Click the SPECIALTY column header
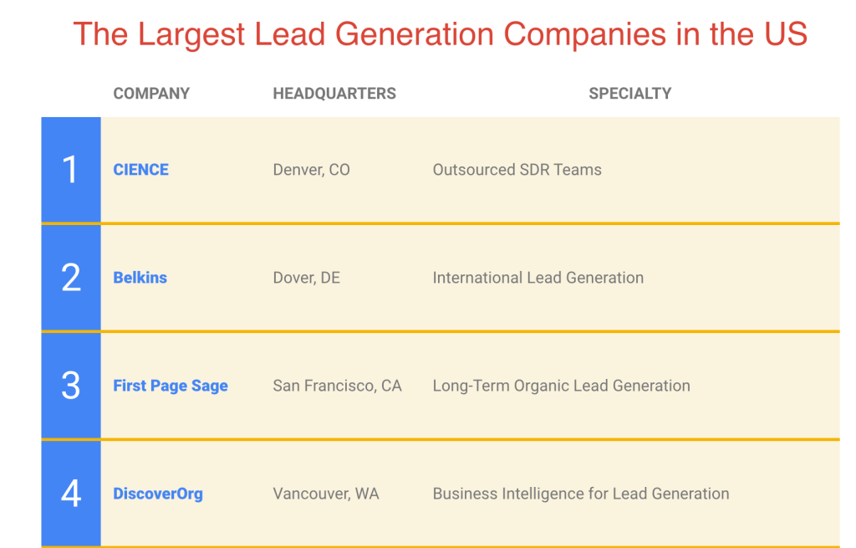856x548 pixels. tap(630, 94)
